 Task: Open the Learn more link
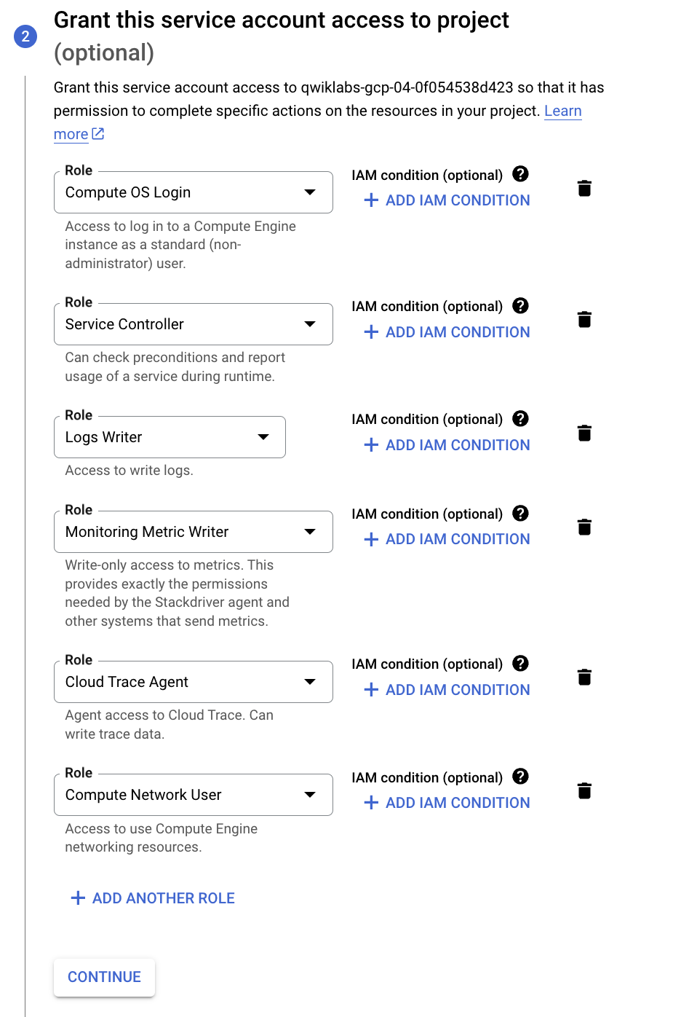click(x=563, y=111)
